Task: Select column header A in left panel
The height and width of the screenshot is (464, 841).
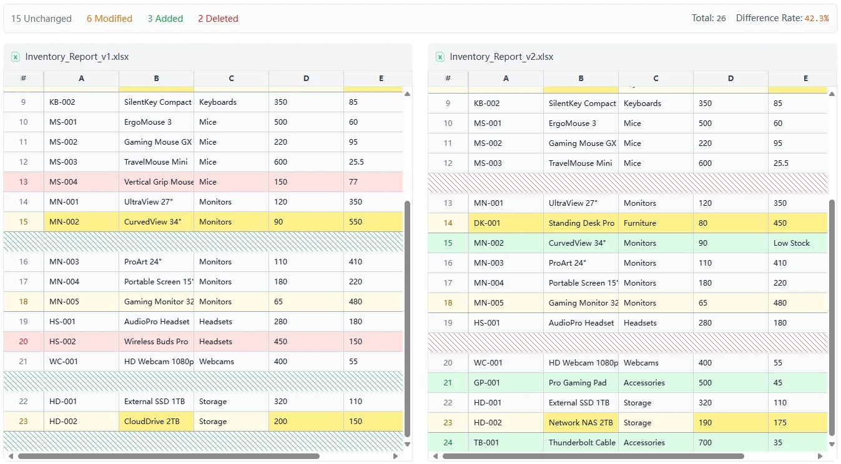Action: pos(81,79)
